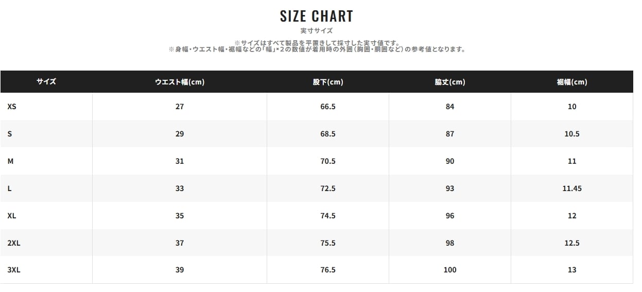
Task: Click the 股下(cm) column header
Action: (327, 82)
